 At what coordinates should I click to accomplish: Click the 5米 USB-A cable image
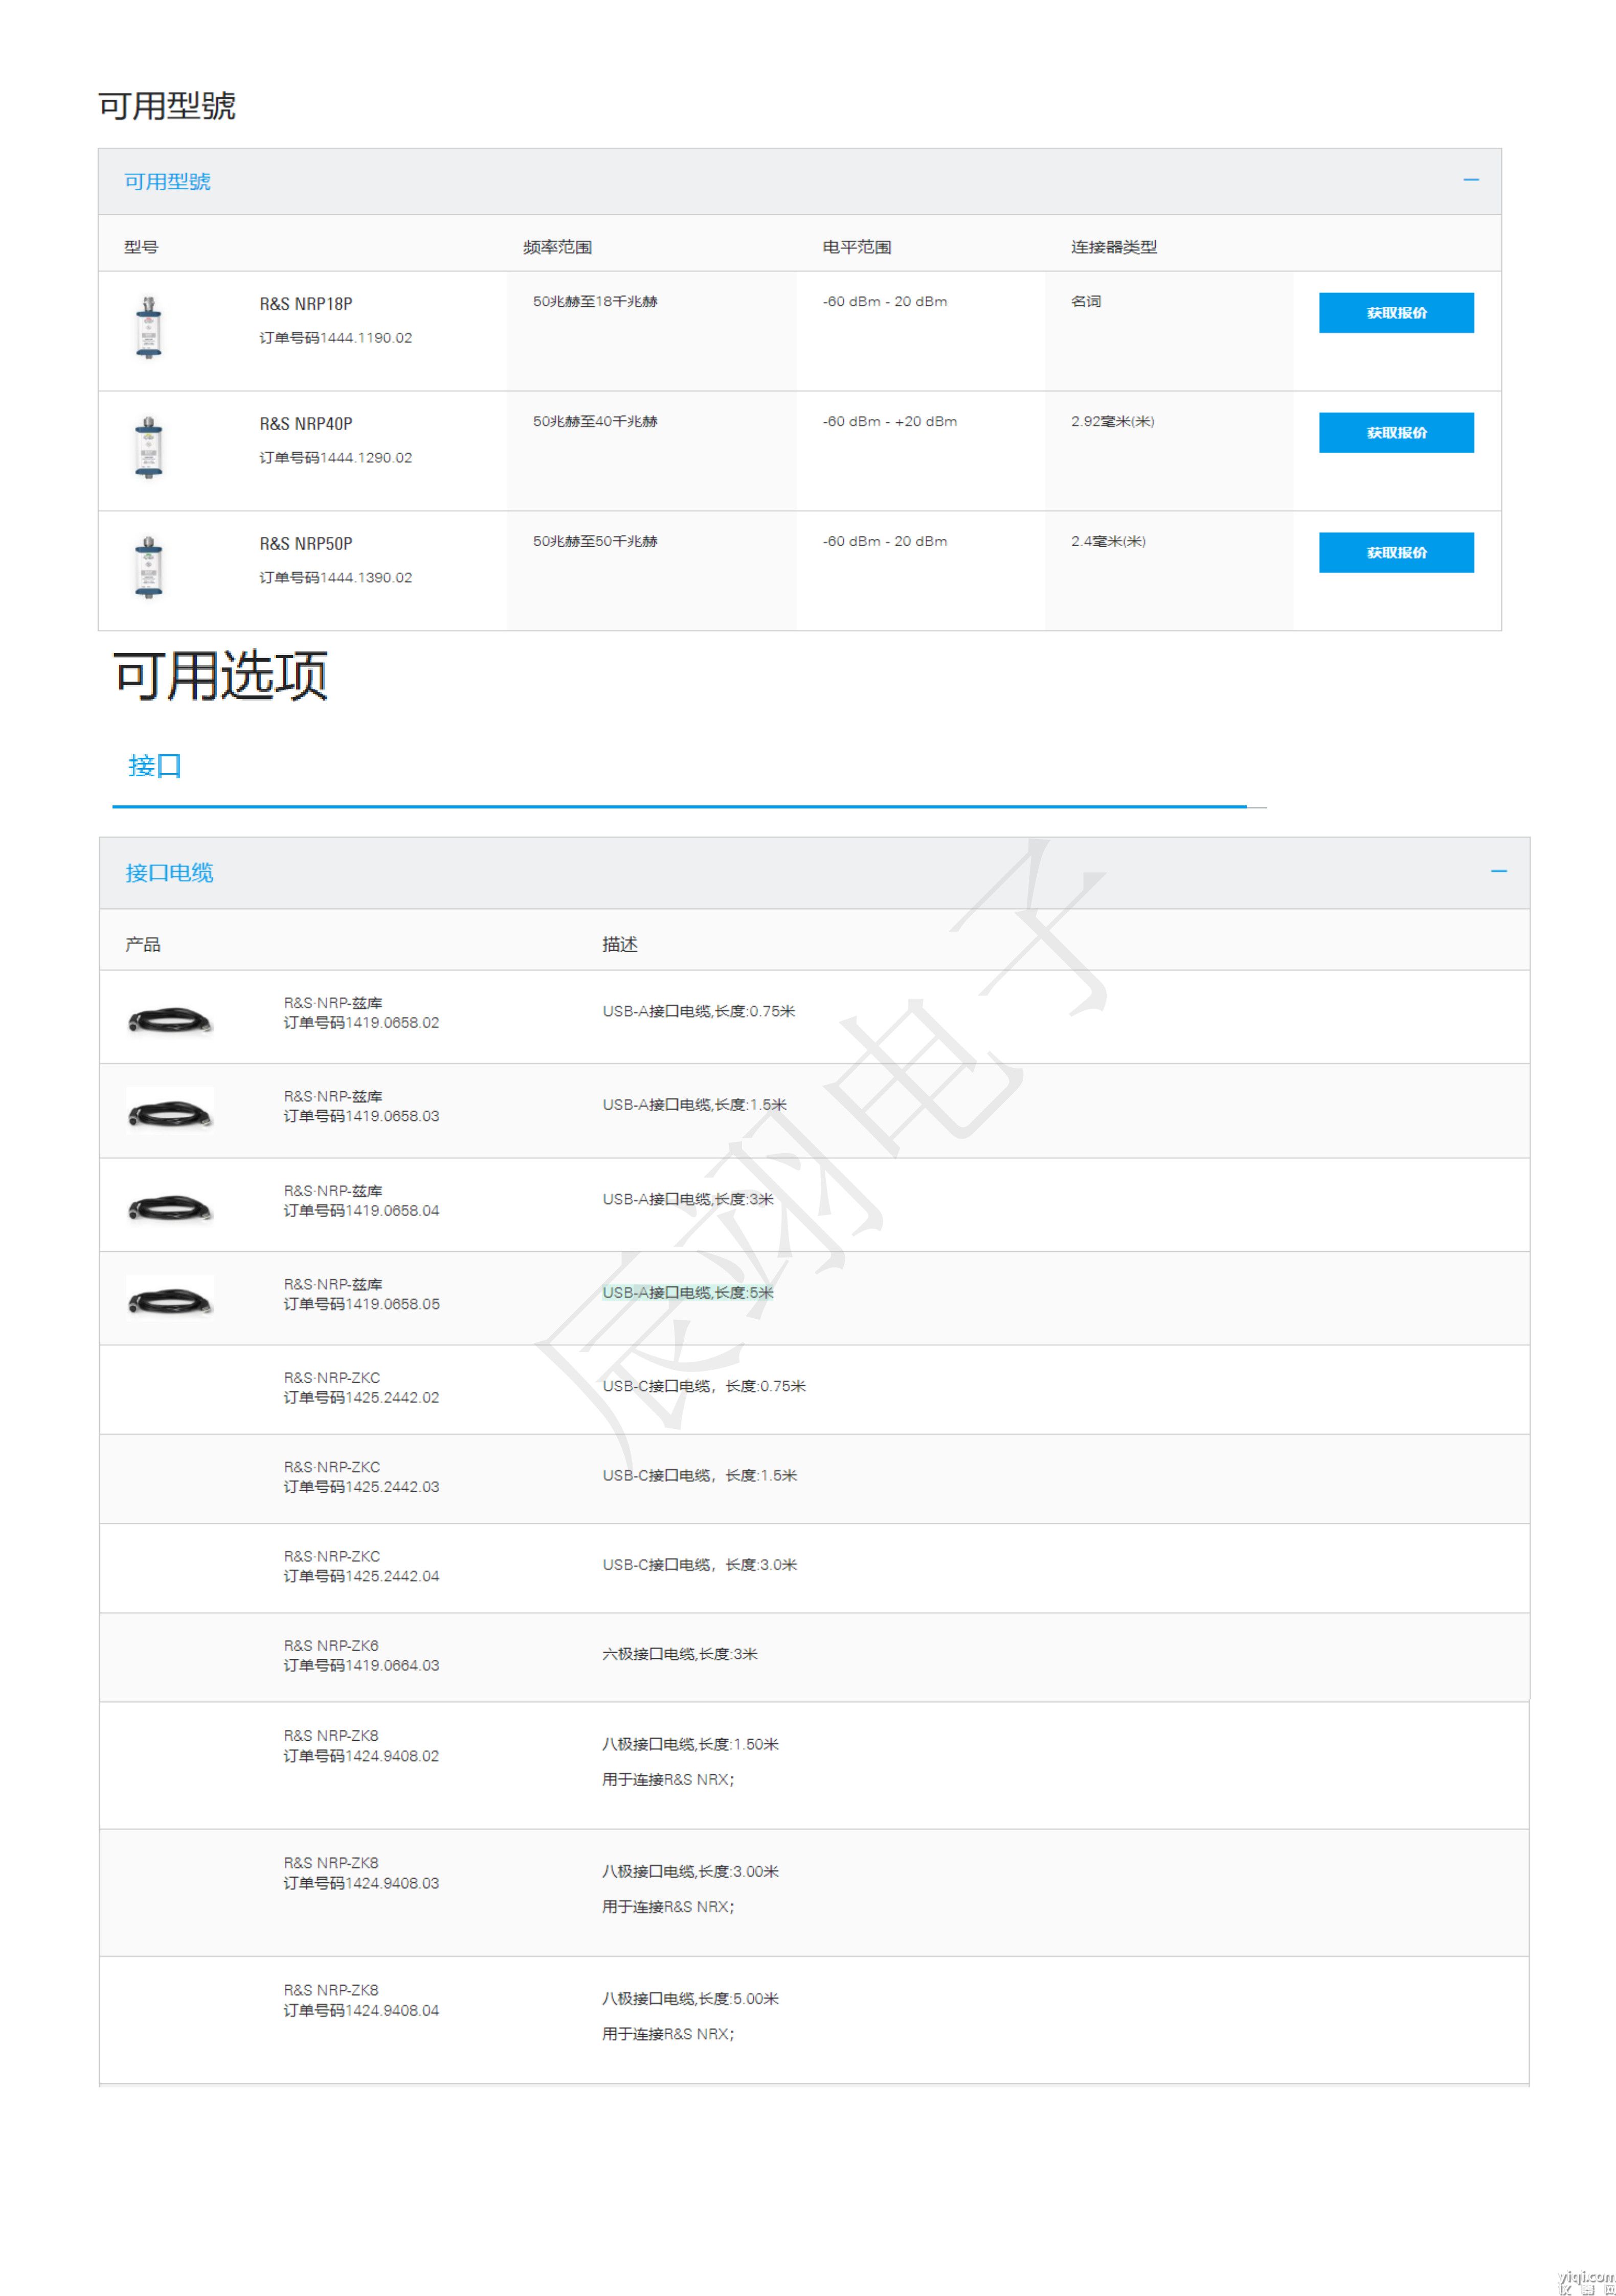click(x=170, y=1300)
